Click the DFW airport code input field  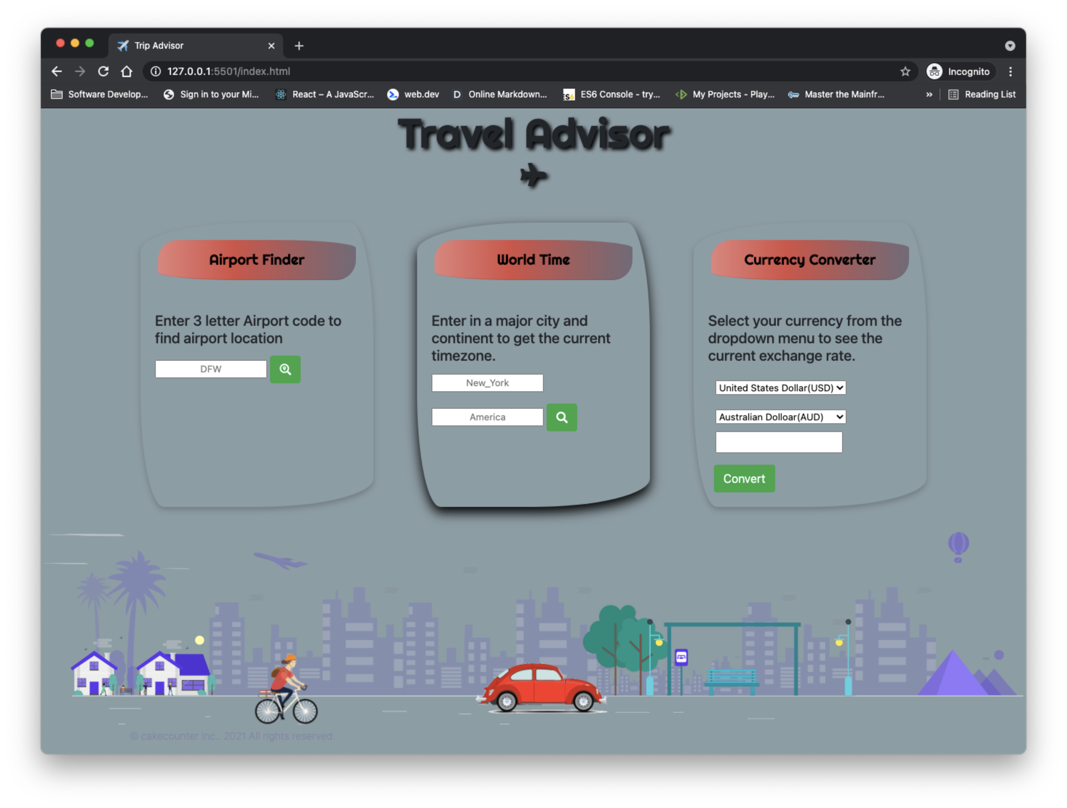point(211,369)
